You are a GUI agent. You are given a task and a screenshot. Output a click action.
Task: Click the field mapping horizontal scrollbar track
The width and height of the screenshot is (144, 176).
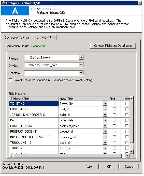click(67, 156)
